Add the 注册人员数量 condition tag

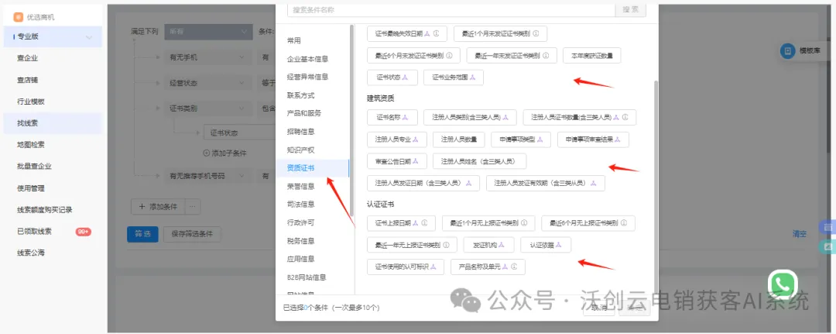[458, 139]
